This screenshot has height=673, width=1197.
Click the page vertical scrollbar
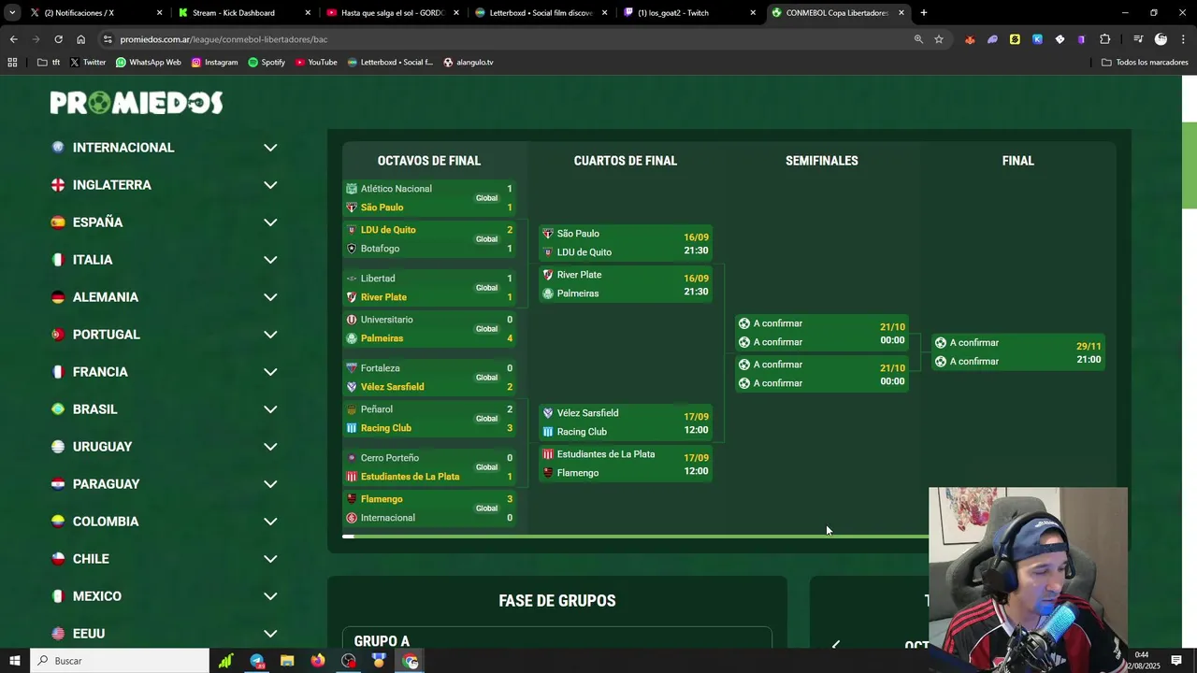click(1190, 165)
